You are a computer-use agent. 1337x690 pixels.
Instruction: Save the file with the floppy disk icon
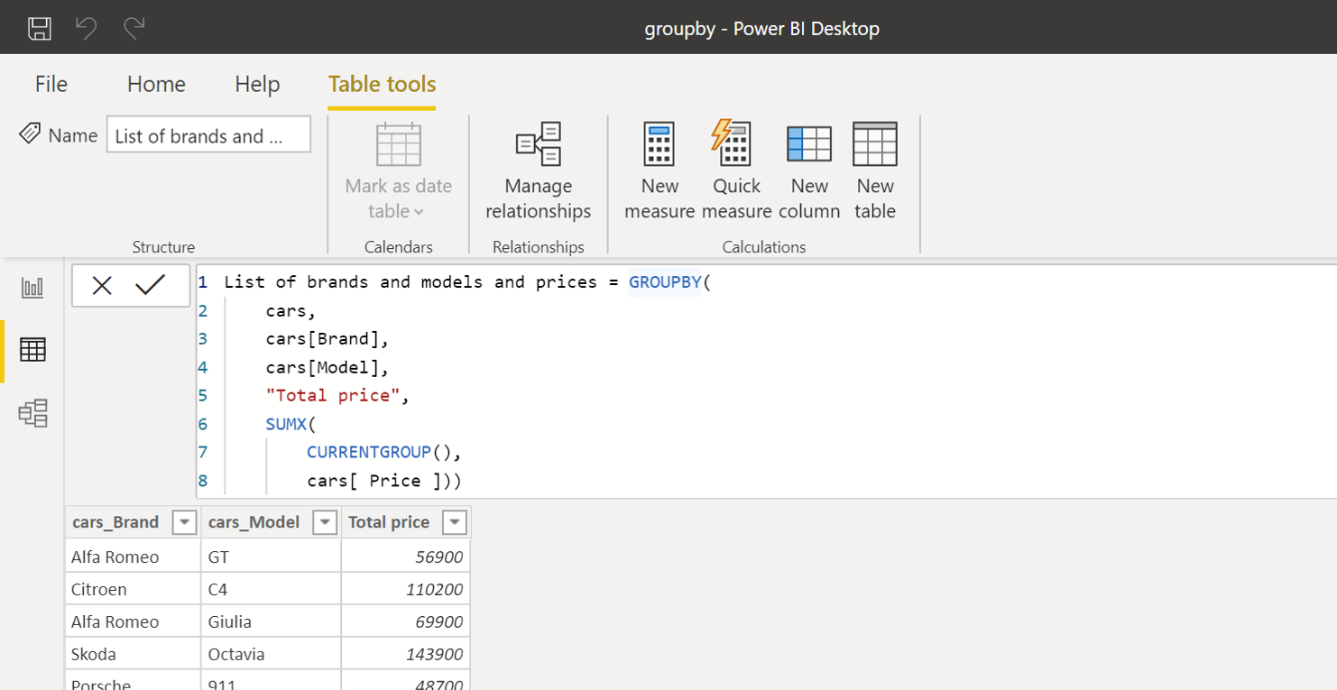39,28
